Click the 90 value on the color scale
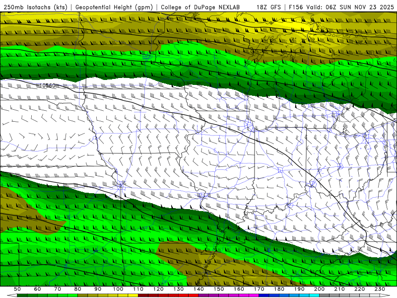 click(x=98, y=289)
